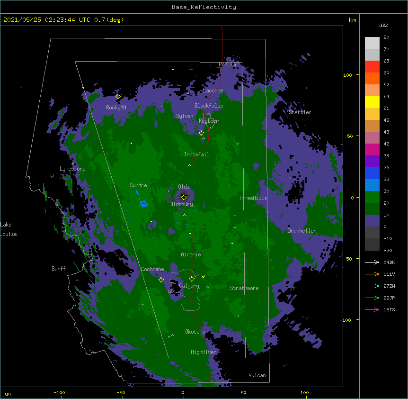Click the yellow marker in north Calgary
The image size is (408, 399).
pyautogui.click(x=192, y=279)
